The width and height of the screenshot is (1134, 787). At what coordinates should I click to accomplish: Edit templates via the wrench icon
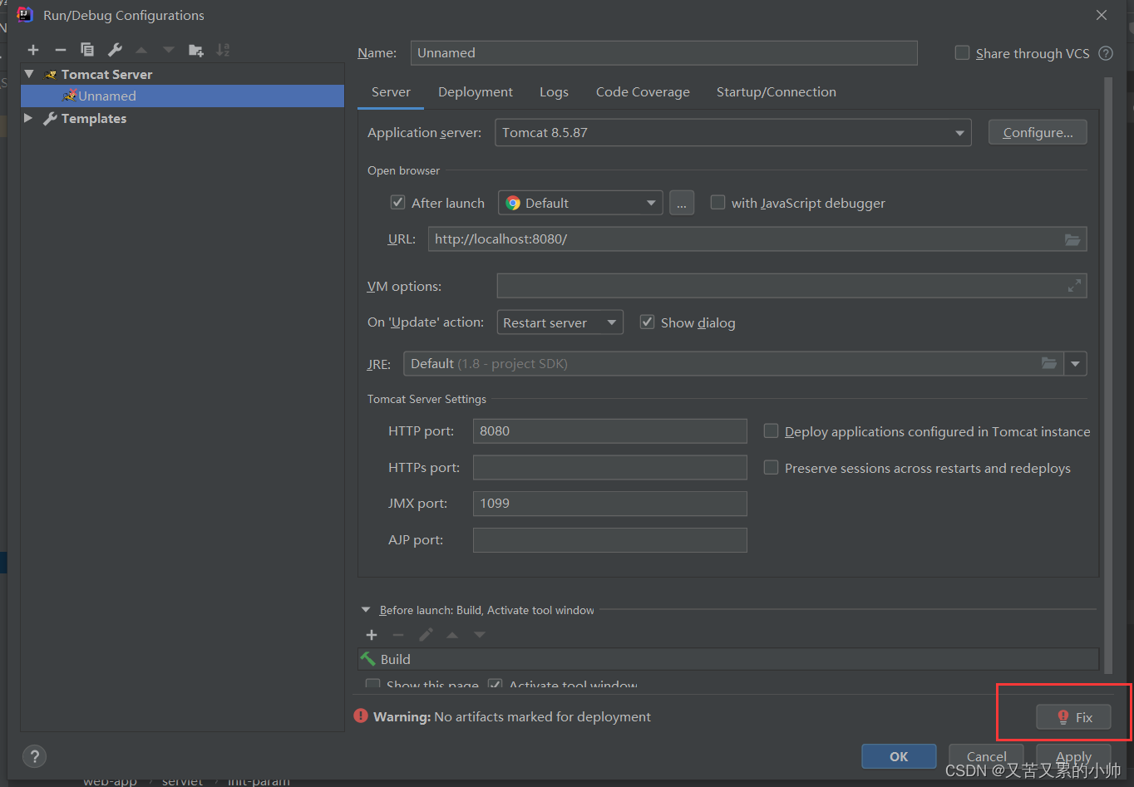pyautogui.click(x=115, y=50)
